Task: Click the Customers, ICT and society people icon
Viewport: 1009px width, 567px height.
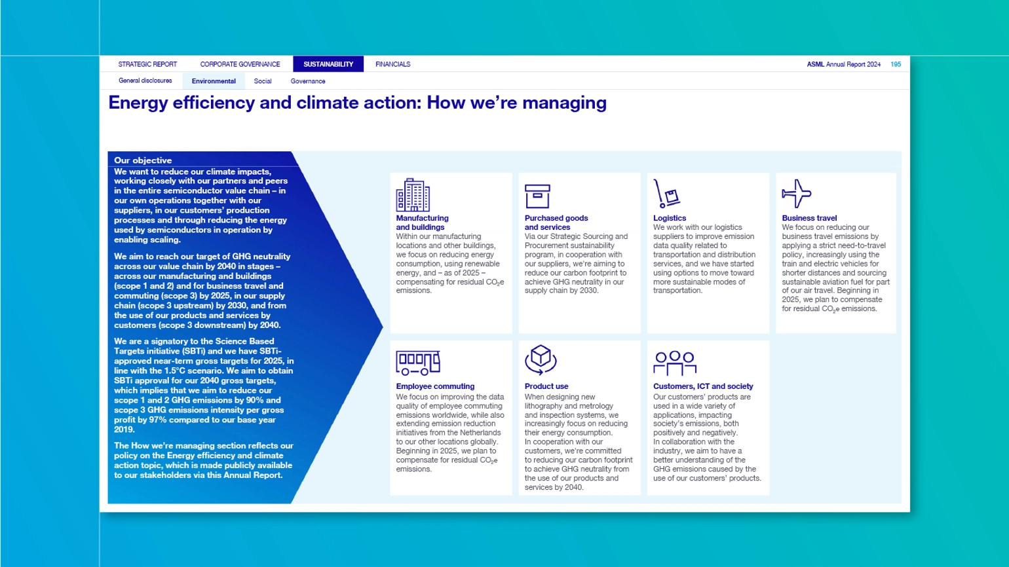Action: point(674,363)
